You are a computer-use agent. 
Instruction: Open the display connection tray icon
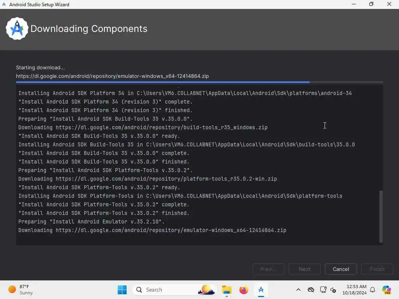[323, 290]
